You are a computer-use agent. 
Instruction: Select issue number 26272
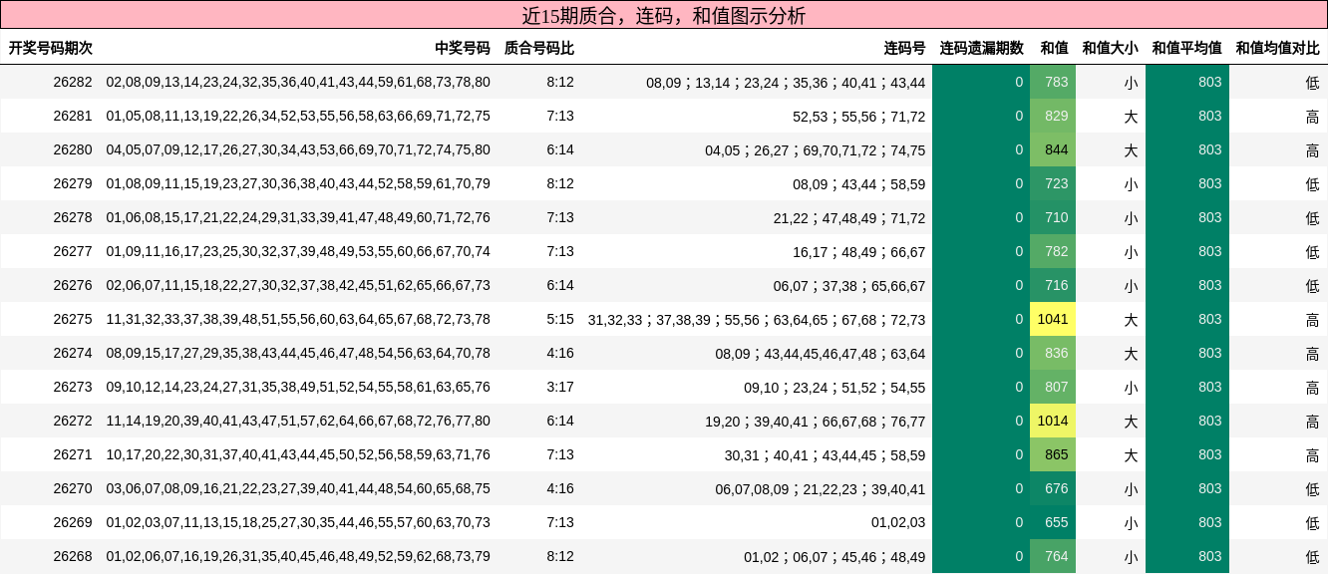[x=73, y=421]
